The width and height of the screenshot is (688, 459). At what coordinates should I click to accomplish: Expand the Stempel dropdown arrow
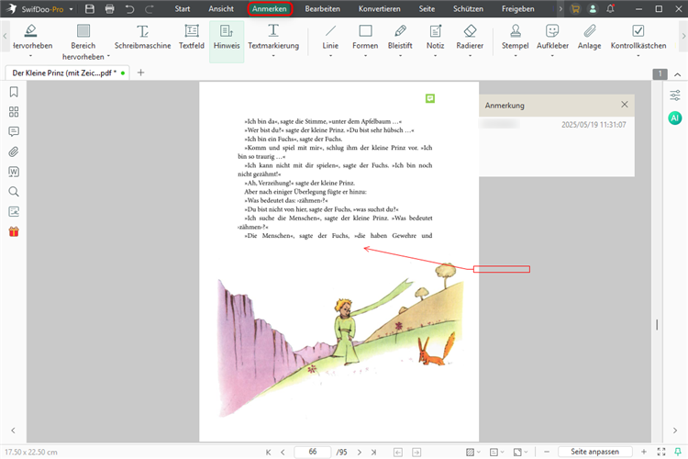coord(516,56)
